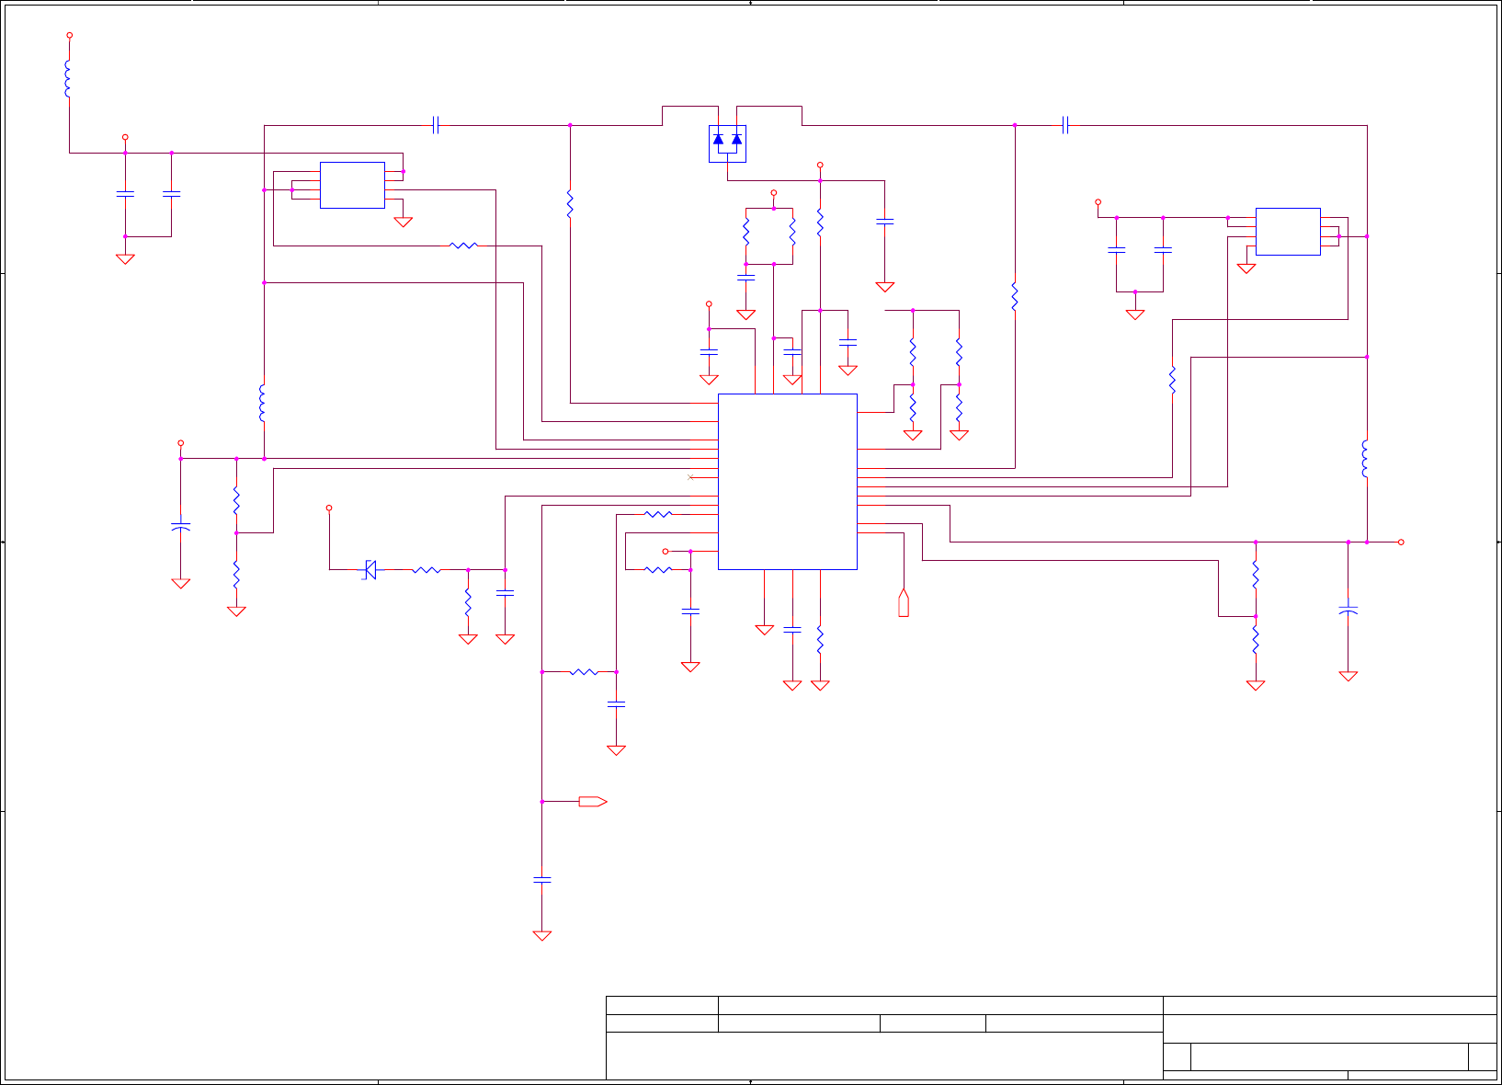Select the horizontal resistor above the off-page port
The width and height of the screenshot is (1502, 1085).
click(x=584, y=672)
